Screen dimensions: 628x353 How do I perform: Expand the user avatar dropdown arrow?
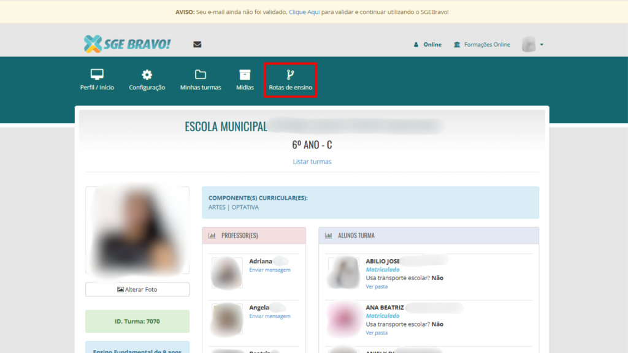[x=542, y=45]
